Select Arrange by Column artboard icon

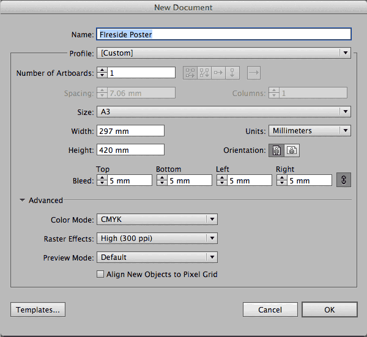[232, 73]
